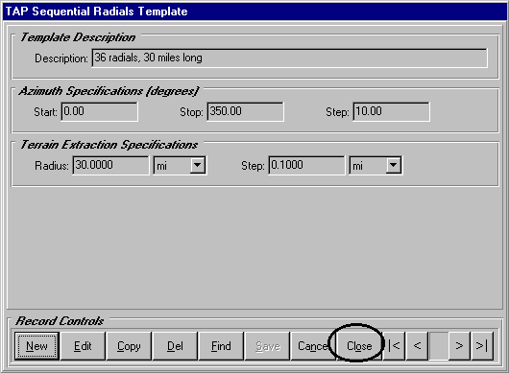The height and width of the screenshot is (373, 509).
Task: Click the Radius value field
Action: (111, 165)
